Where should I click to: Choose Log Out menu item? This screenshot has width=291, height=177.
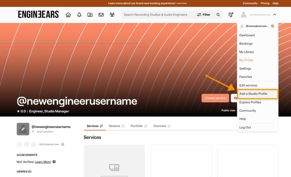click(x=245, y=127)
